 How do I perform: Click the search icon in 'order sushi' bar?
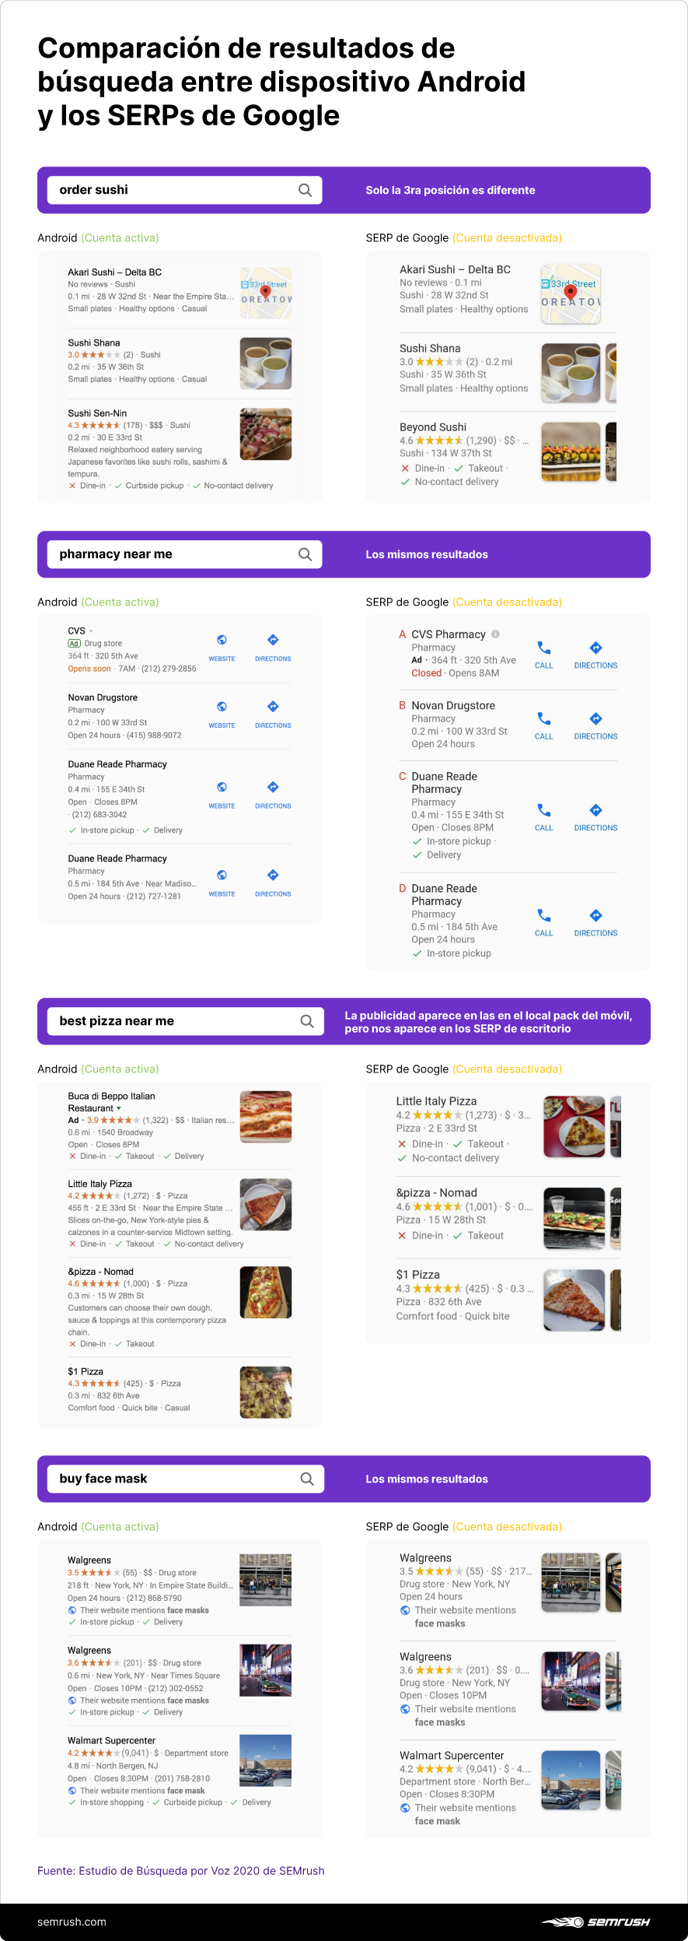tap(305, 190)
